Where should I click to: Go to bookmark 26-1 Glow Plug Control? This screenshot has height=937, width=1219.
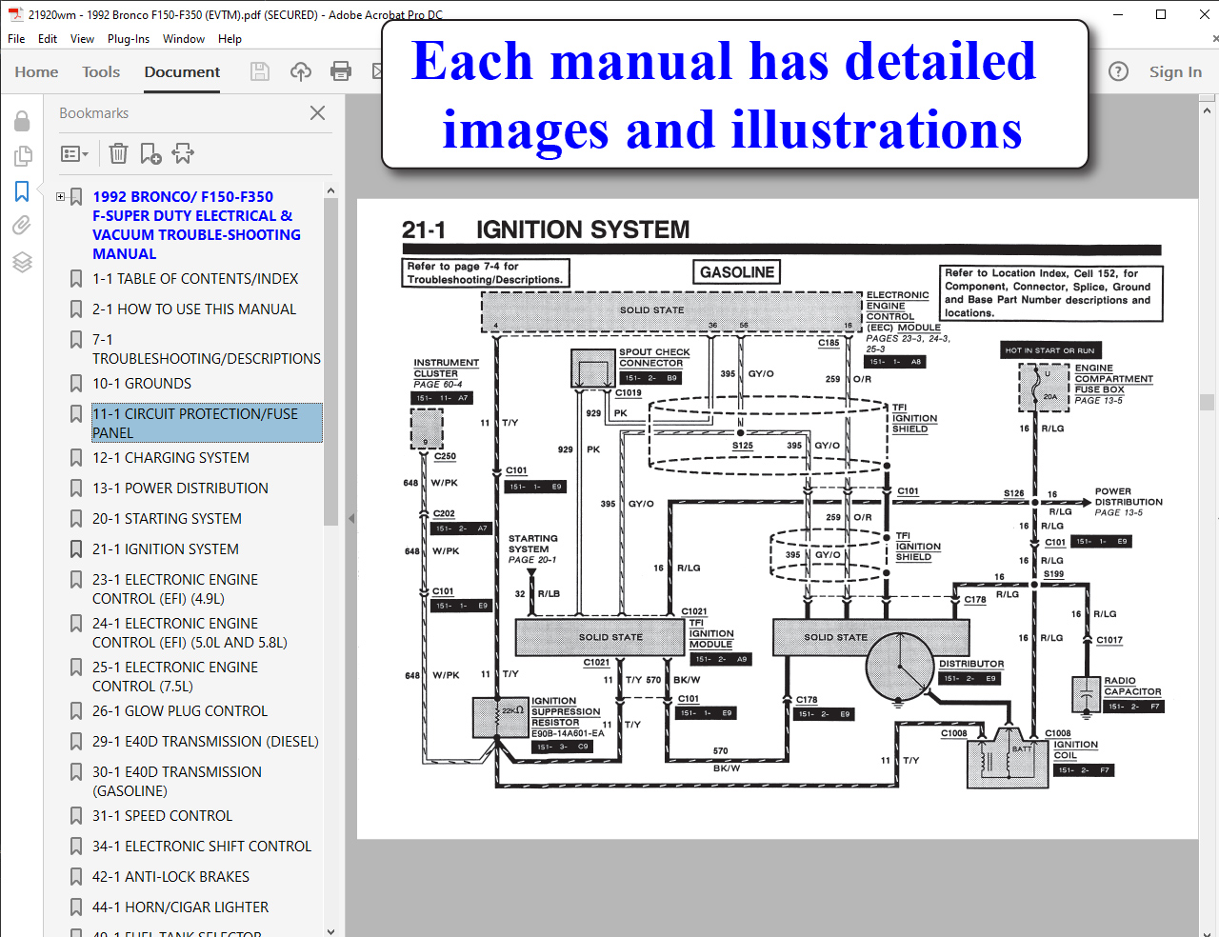(180, 711)
